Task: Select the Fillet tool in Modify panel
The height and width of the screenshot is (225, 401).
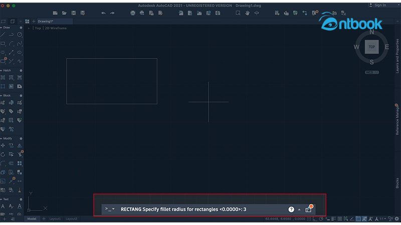Action: [x=3, y=163]
